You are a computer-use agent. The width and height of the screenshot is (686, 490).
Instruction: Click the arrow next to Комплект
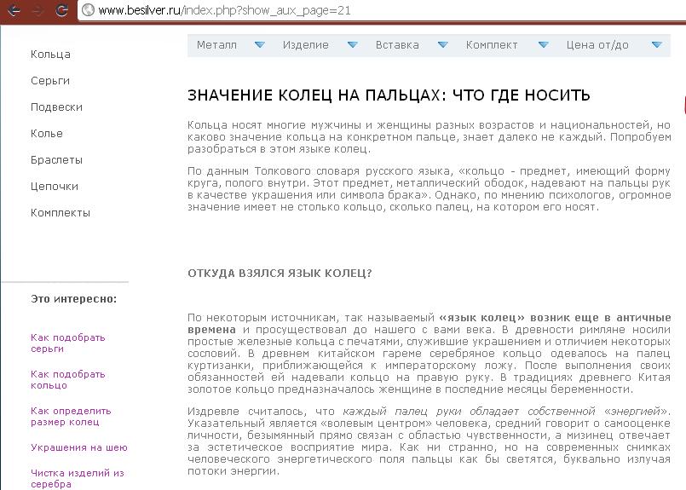pyautogui.click(x=544, y=44)
